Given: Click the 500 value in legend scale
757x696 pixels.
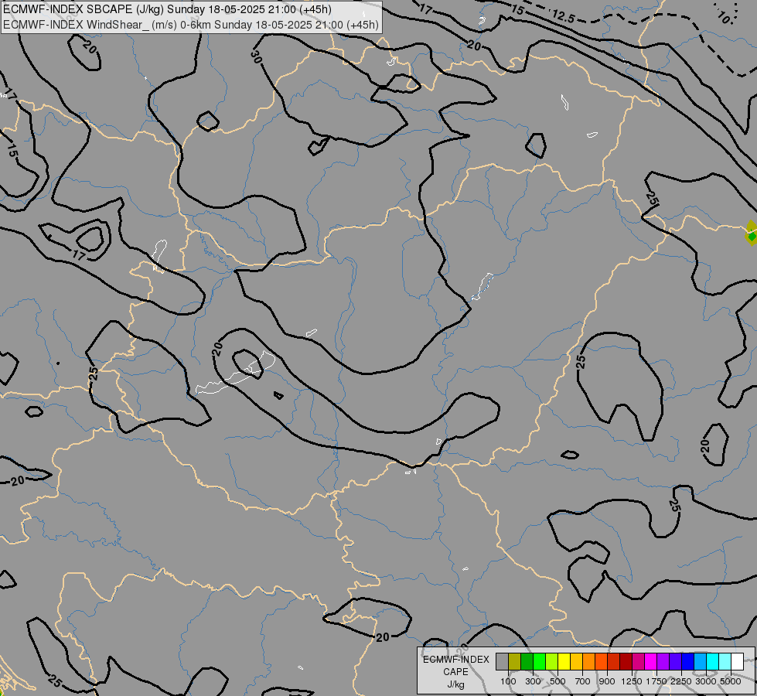Looking at the screenshot, I should (558, 681).
